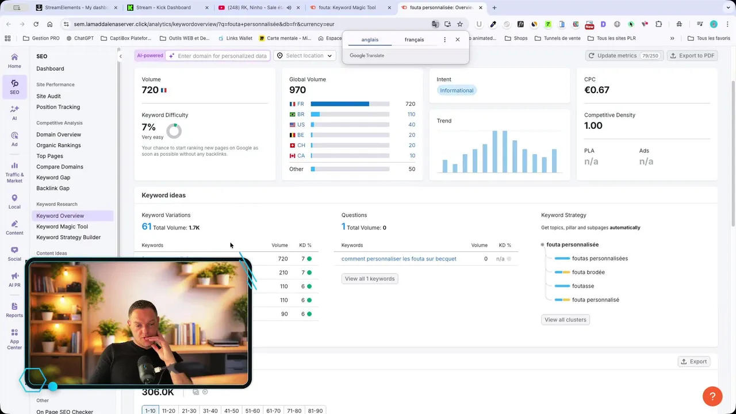Open the browser extensions puzzle icon
The height and width of the screenshot is (414, 736).
point(658,24)
